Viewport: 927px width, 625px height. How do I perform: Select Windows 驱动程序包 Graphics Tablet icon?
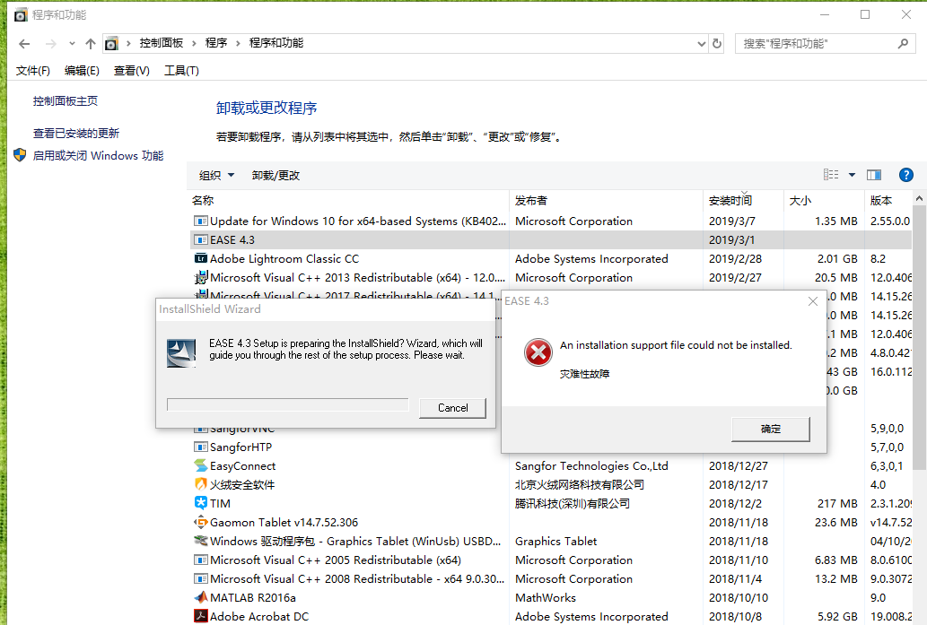201,541
